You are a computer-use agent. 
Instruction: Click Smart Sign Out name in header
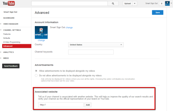(x=151, y=3)
